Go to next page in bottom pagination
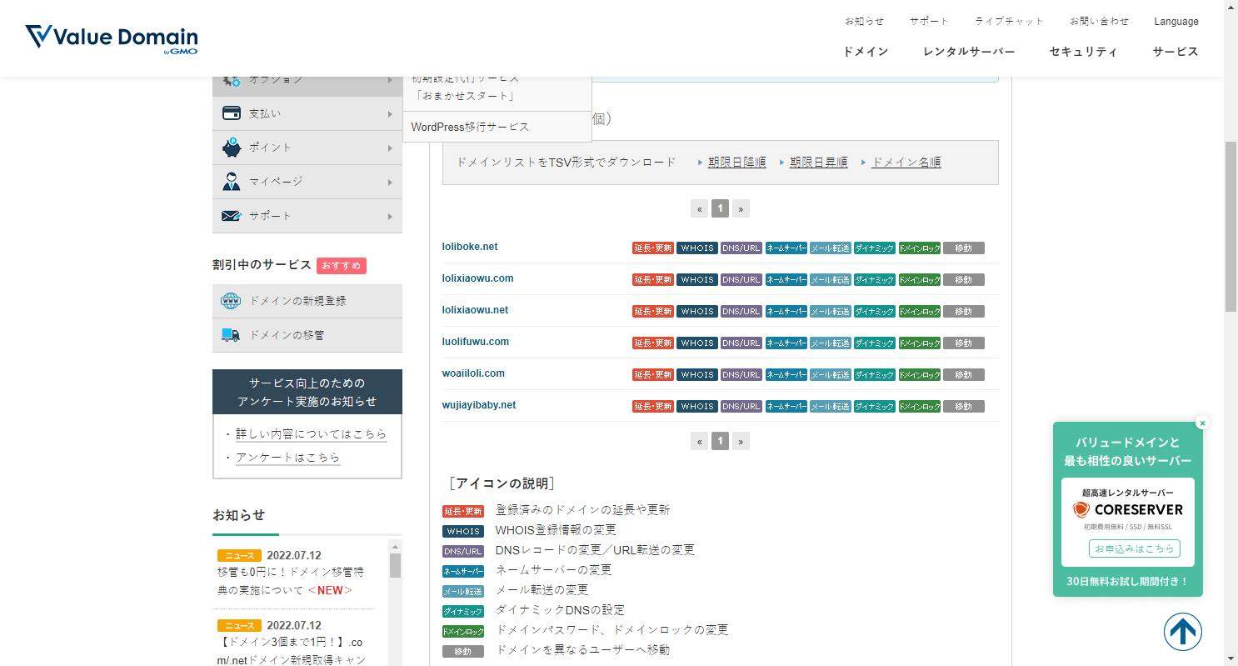Screen dimensions: 1238x666 (741, 441)
